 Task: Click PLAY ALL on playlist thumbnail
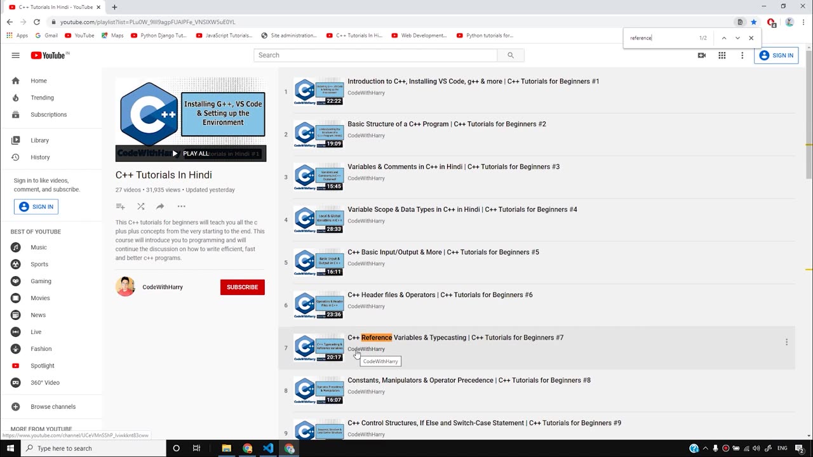(x=191, y=154)
